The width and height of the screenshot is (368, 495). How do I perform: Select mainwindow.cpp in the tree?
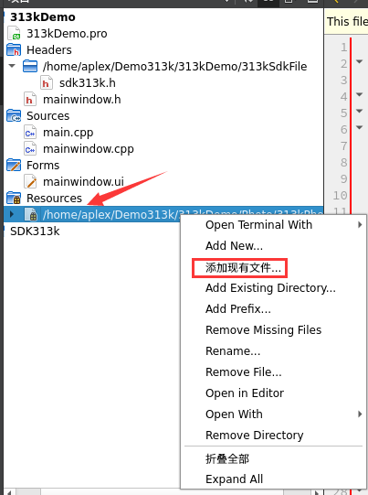click(89, 149)
